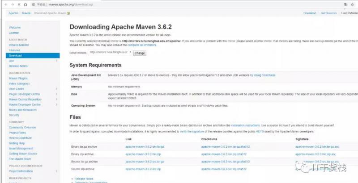The width and height of the screenshot is (358, 183).
Task: Open Welcome in the sidebar
Action: point(15,27)
